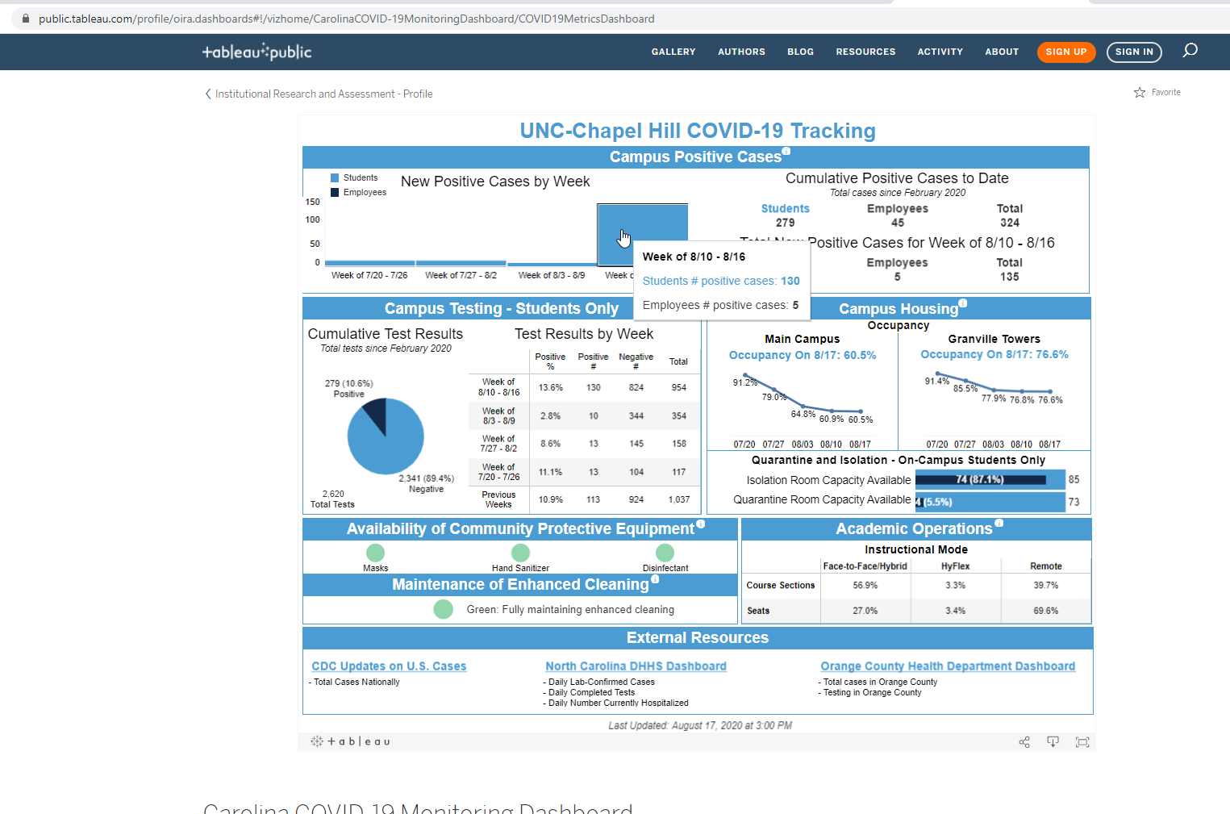Click the Quarantine Room Capacity bar
This screenshot has height=814, width=1230.
990,502
